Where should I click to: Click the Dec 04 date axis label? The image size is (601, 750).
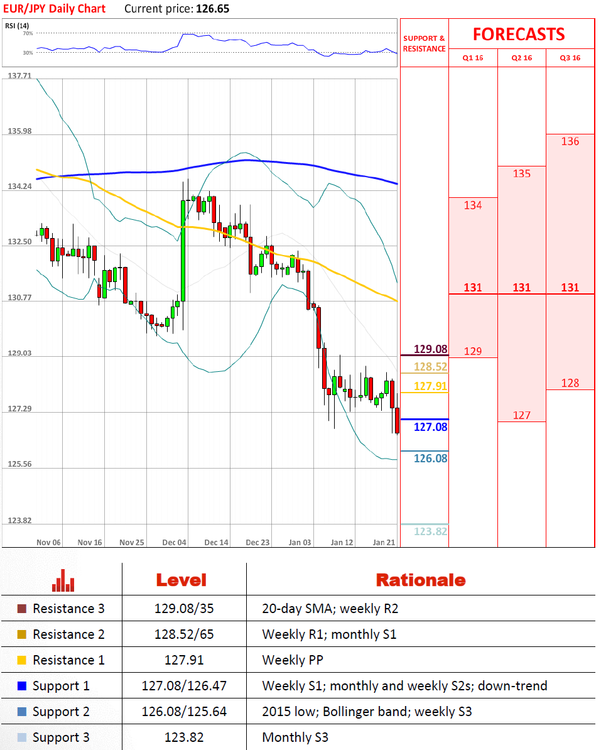(174, 543)
